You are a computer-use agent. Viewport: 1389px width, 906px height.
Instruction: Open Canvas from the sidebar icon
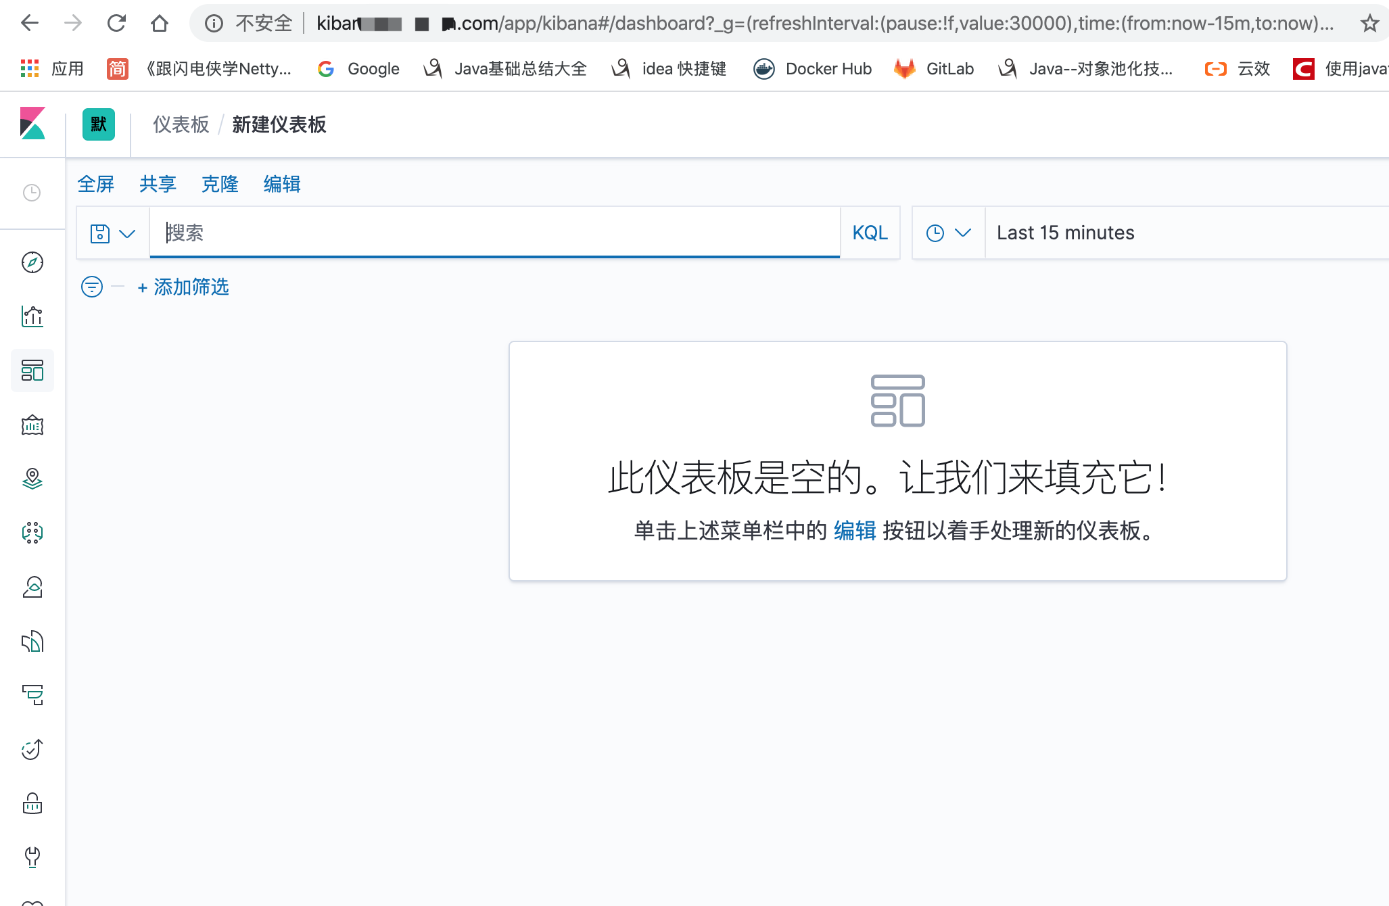click(32, 425)
